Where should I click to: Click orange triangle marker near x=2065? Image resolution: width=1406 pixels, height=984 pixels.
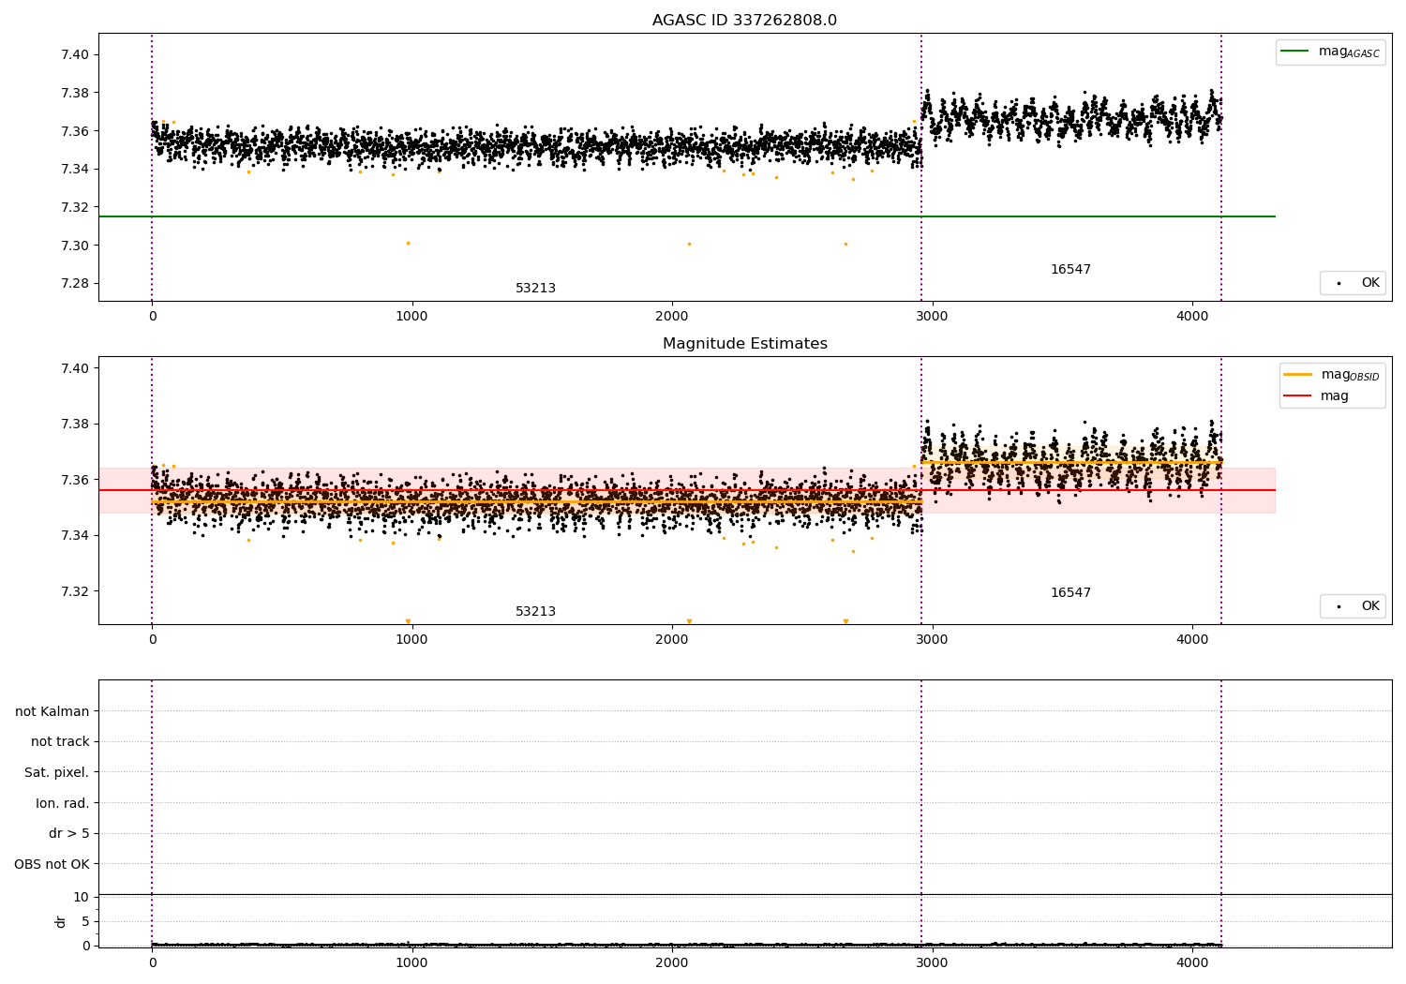coord(689,621)
